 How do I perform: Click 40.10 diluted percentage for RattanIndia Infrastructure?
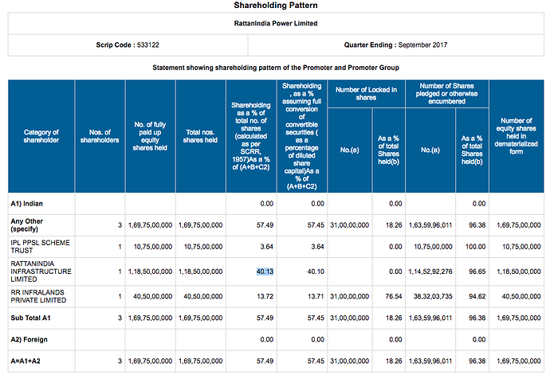(x=316, y=271)
